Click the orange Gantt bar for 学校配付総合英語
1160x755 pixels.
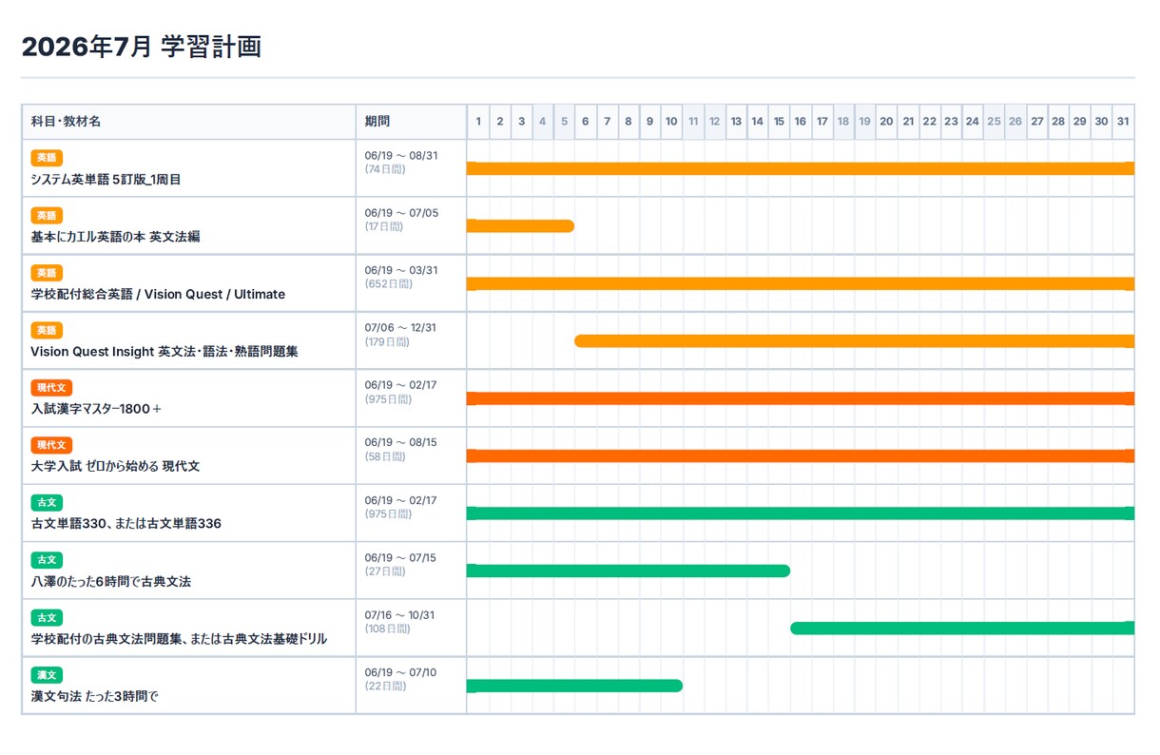point(801,283)
